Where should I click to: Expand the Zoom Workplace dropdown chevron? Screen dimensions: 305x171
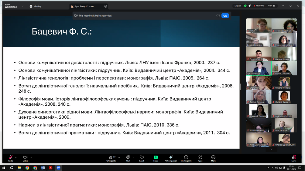pyautogui.click(x=22, y=6)
